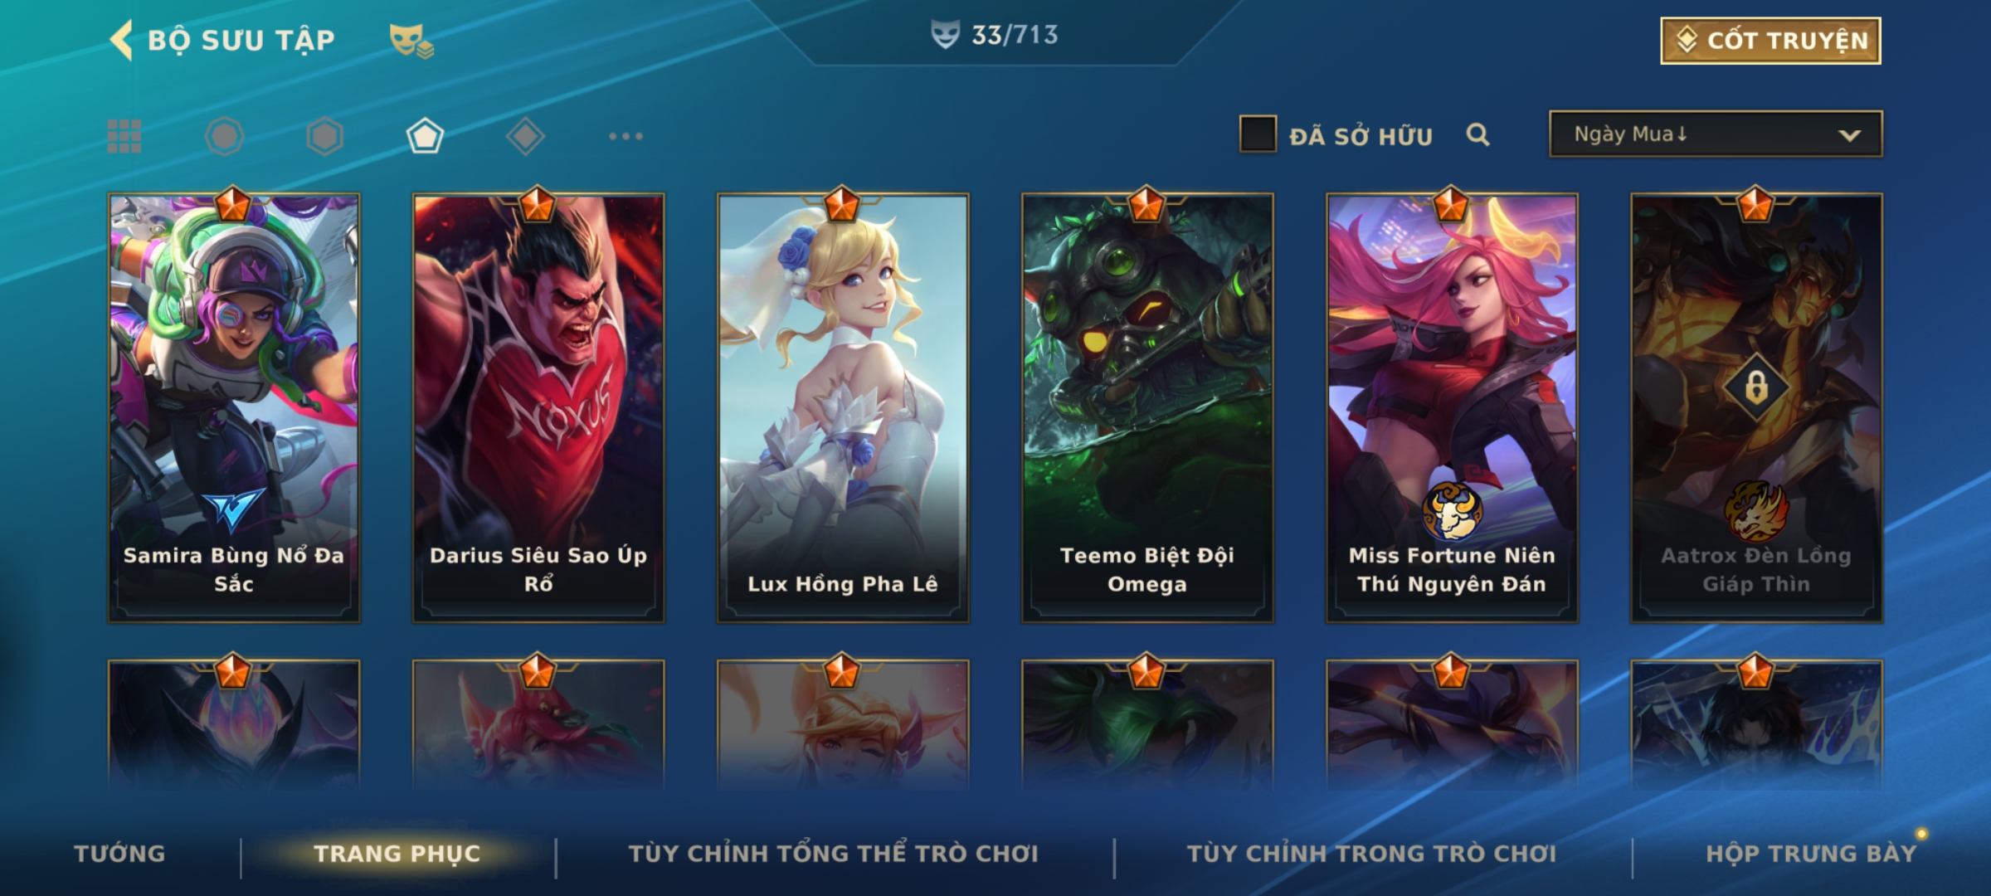Open the Cốt Truyện button
The image size is (1991, 896).
[x=1770, y=40]
